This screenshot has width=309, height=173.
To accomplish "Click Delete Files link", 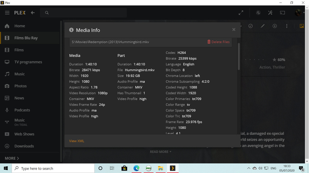I will 218,42.
